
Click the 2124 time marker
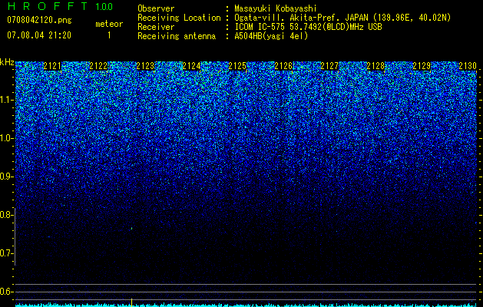tap(191, 66)
